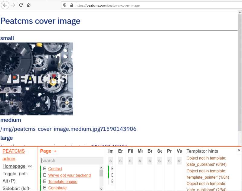Click the browser address bar URL

[x=108, y=5]
